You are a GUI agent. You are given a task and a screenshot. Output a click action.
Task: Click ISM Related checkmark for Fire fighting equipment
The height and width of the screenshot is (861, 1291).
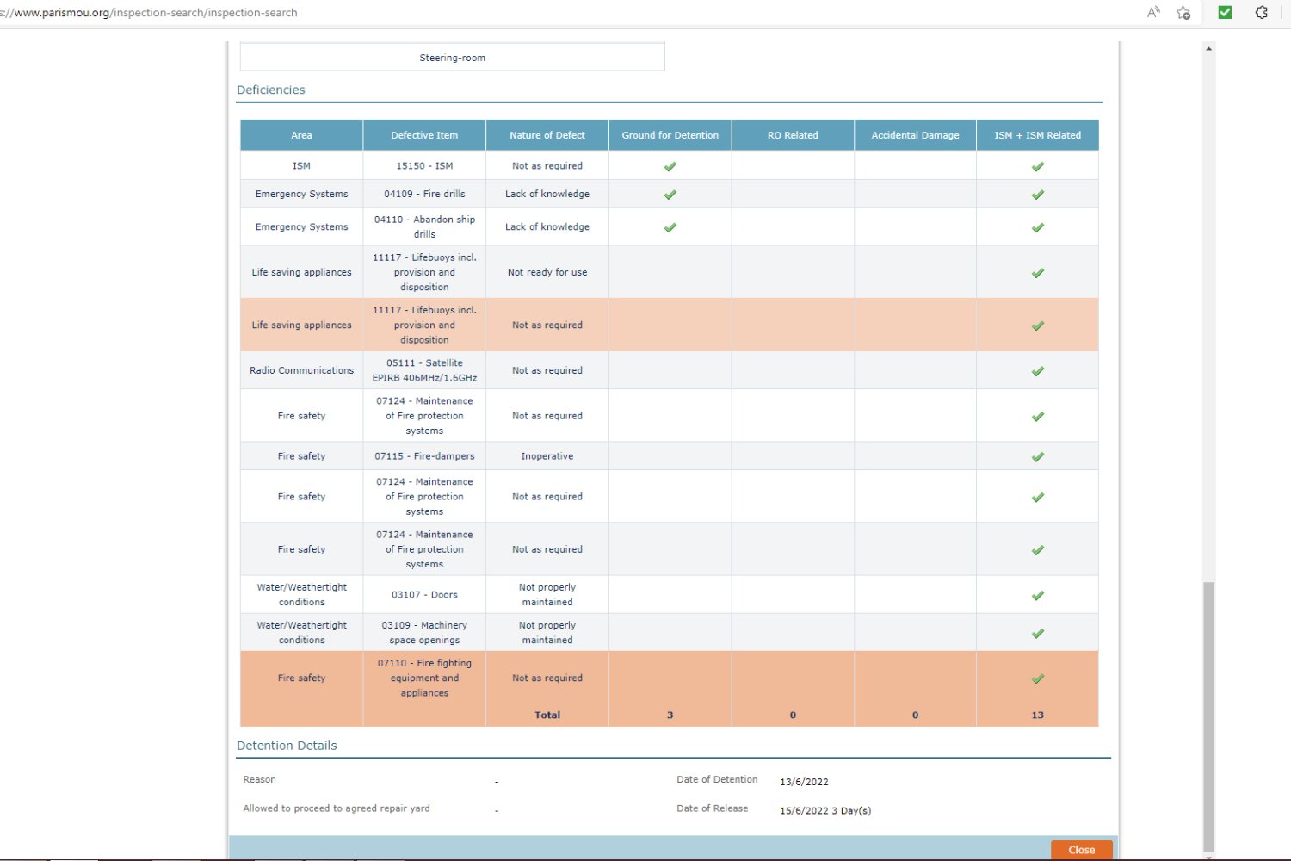pyautogui.click(x=1037, y=678)
